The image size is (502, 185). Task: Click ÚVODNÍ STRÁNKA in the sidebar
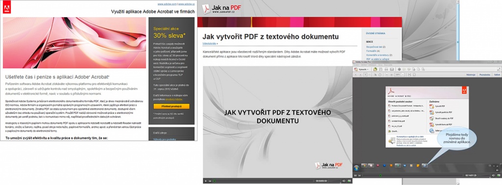pos(376,33)
